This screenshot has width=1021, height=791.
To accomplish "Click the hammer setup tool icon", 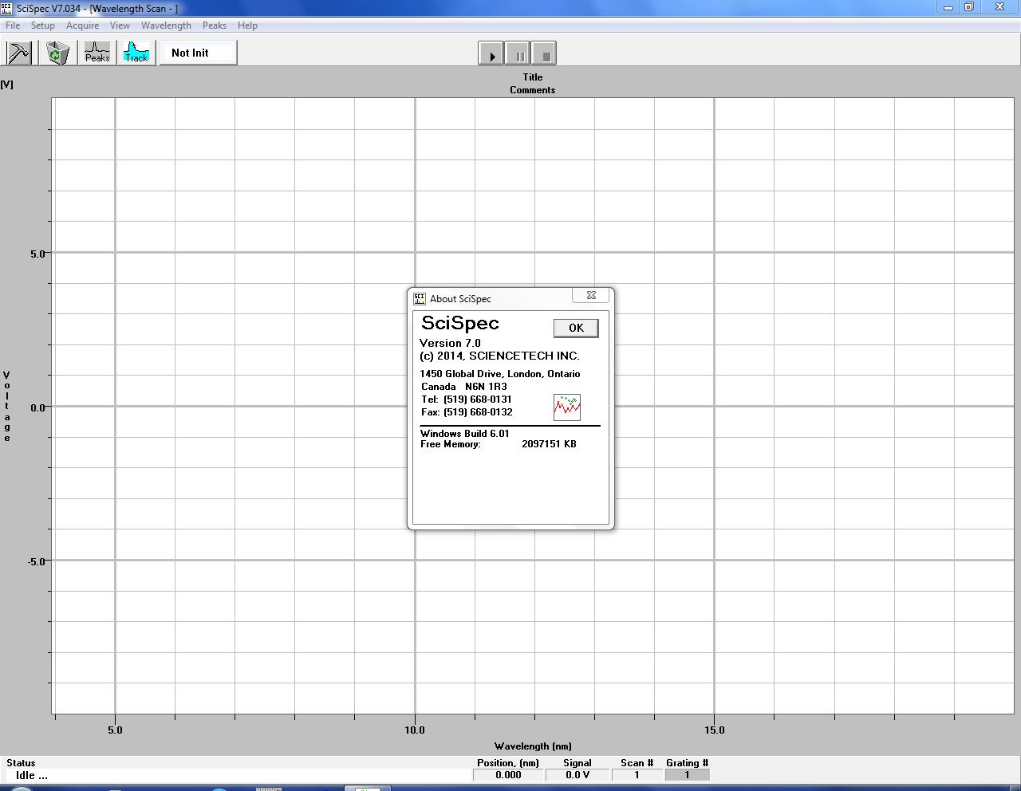I will coord(18,53).
